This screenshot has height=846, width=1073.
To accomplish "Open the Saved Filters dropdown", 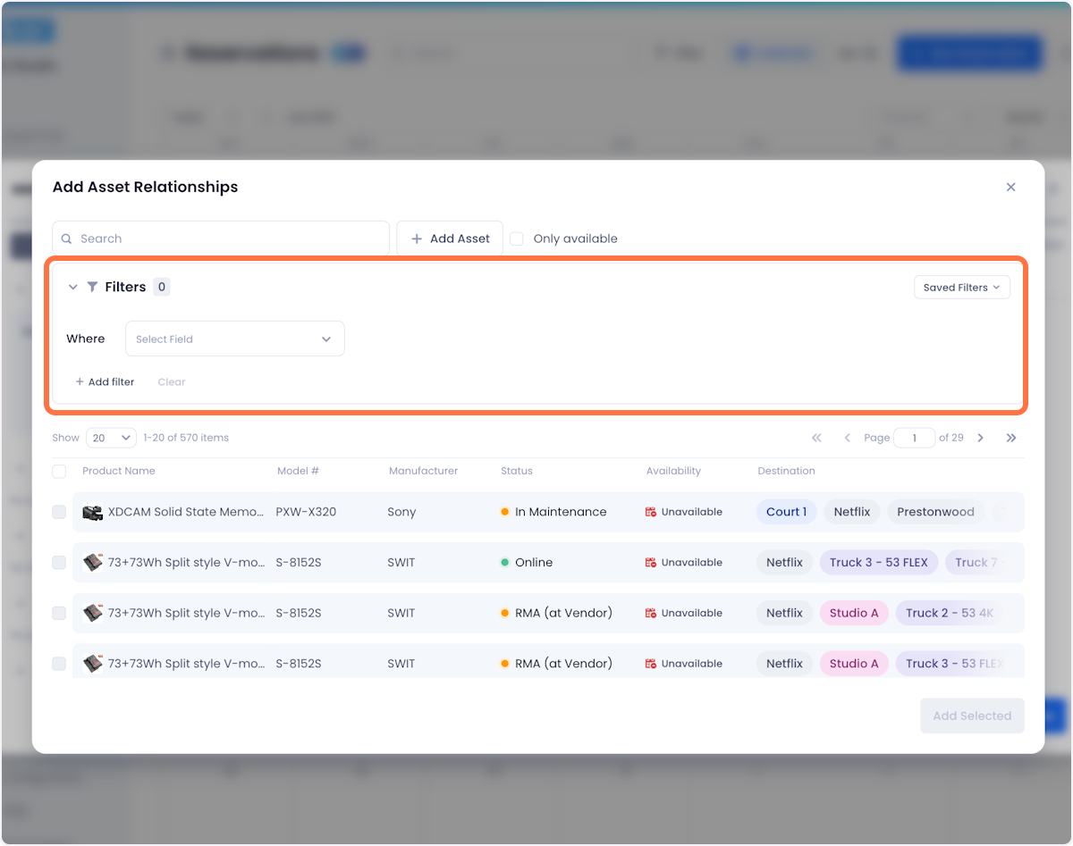I will (x=962, y=288).
